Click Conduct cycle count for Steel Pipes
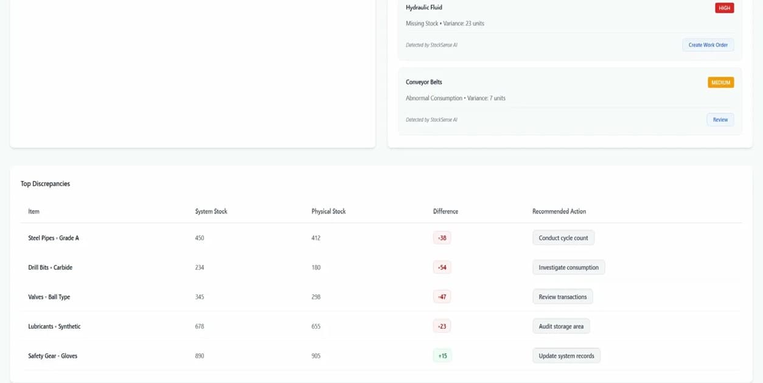Screen dimensions: 763x383 pyautogui.click(x=563, y=237)
